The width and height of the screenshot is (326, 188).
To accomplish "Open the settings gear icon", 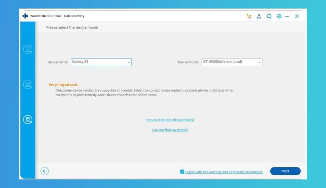I will point(279,16).
